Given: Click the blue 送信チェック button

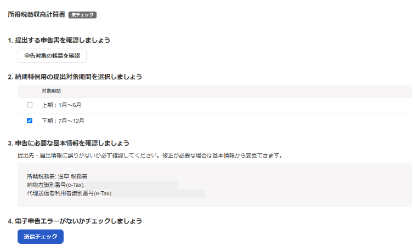Looking at the screenshot, I should click(41, 237).
